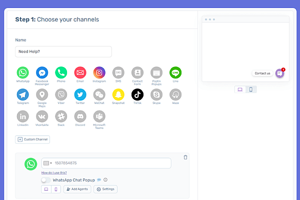The width and height of the screenshot is (300, 200).
Task: Add the Skype channel
Action: [x=156, y=94]
